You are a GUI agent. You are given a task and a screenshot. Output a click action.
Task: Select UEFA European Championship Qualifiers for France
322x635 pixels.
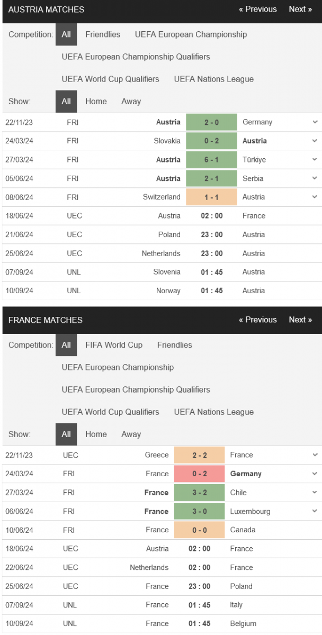tap(136, 389)
